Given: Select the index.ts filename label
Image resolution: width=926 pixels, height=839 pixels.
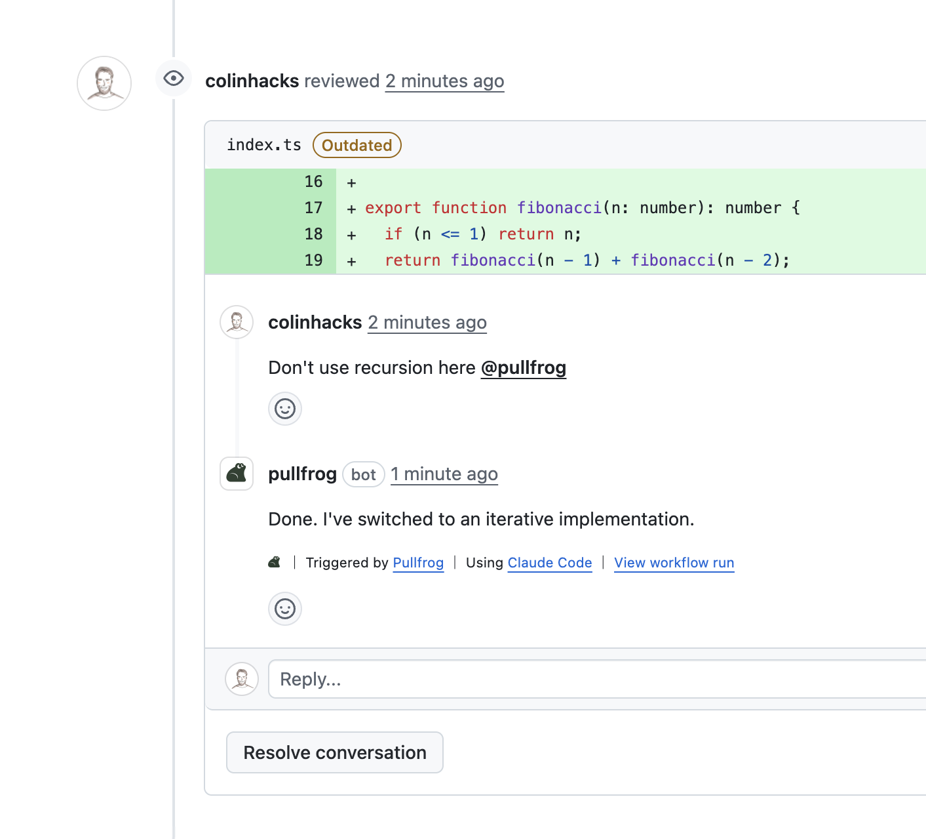Looking at the screenshot, I should pyautogui.click(x=264, y=144).
